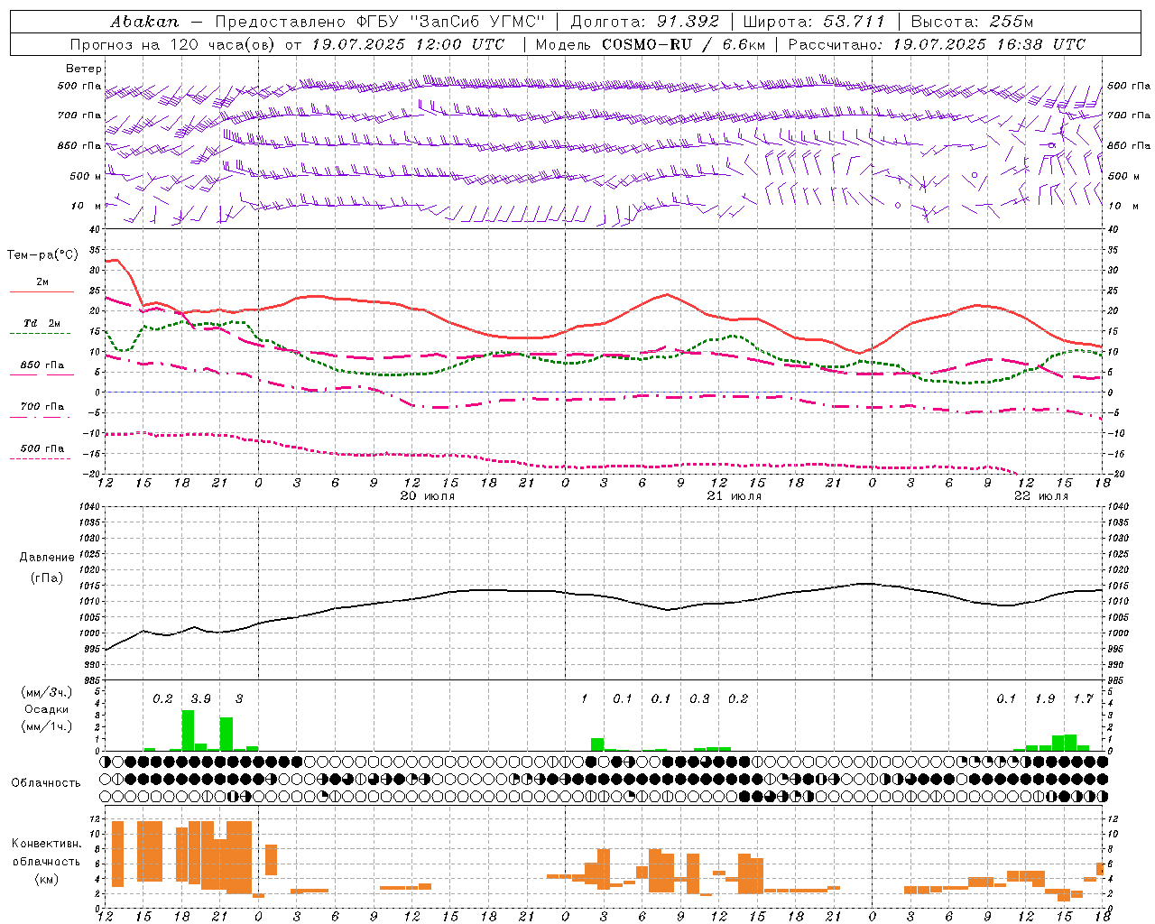Click the '(гПа)' unit label under Давление

47,577
